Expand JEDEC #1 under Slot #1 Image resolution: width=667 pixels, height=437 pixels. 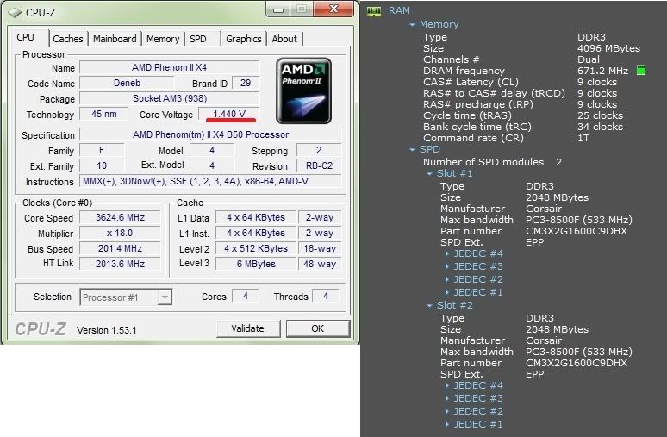click(446, 293)
